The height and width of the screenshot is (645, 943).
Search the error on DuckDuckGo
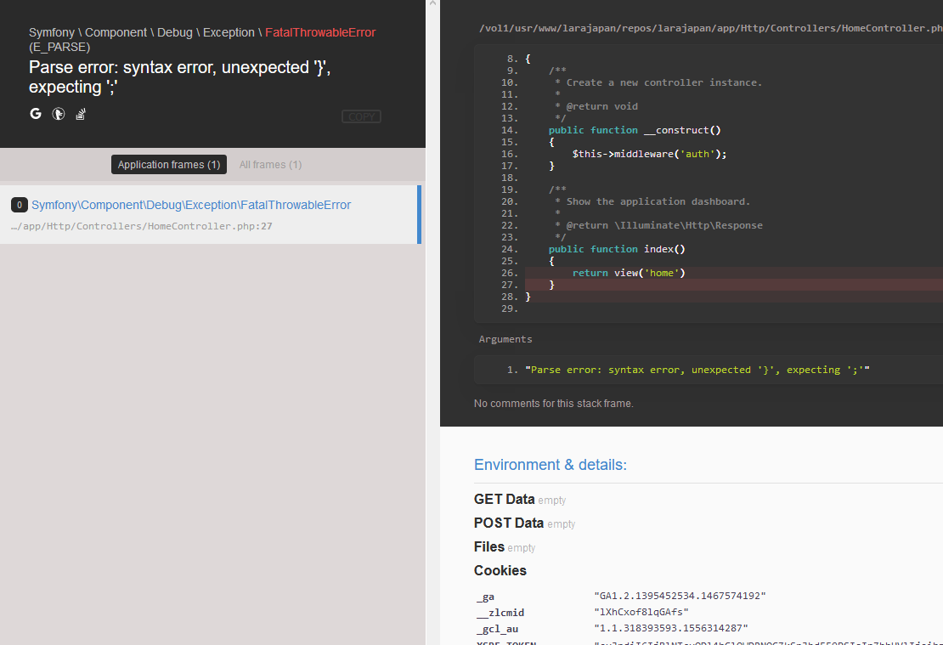tap(59, 114)
